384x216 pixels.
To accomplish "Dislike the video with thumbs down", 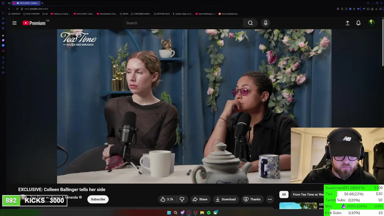I will [x=182, y=199].
